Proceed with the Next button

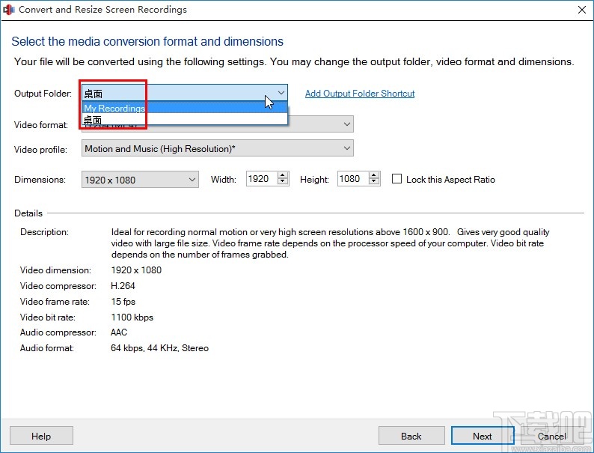point(483,436)
